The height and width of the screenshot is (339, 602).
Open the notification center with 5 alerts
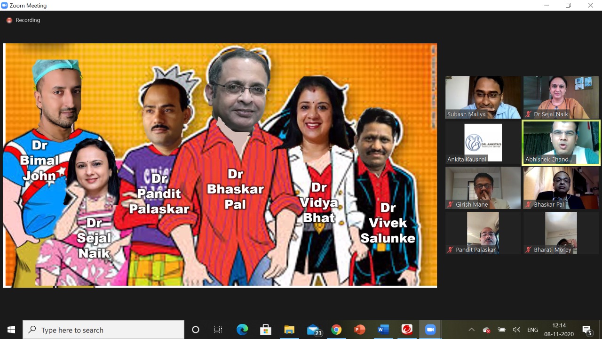[x=587, y=330]
